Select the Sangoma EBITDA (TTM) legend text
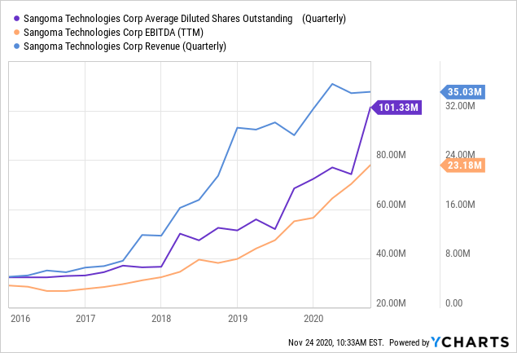 [113, 33]
